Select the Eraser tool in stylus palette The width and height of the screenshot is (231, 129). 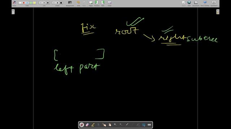click(x=87, y=125)
